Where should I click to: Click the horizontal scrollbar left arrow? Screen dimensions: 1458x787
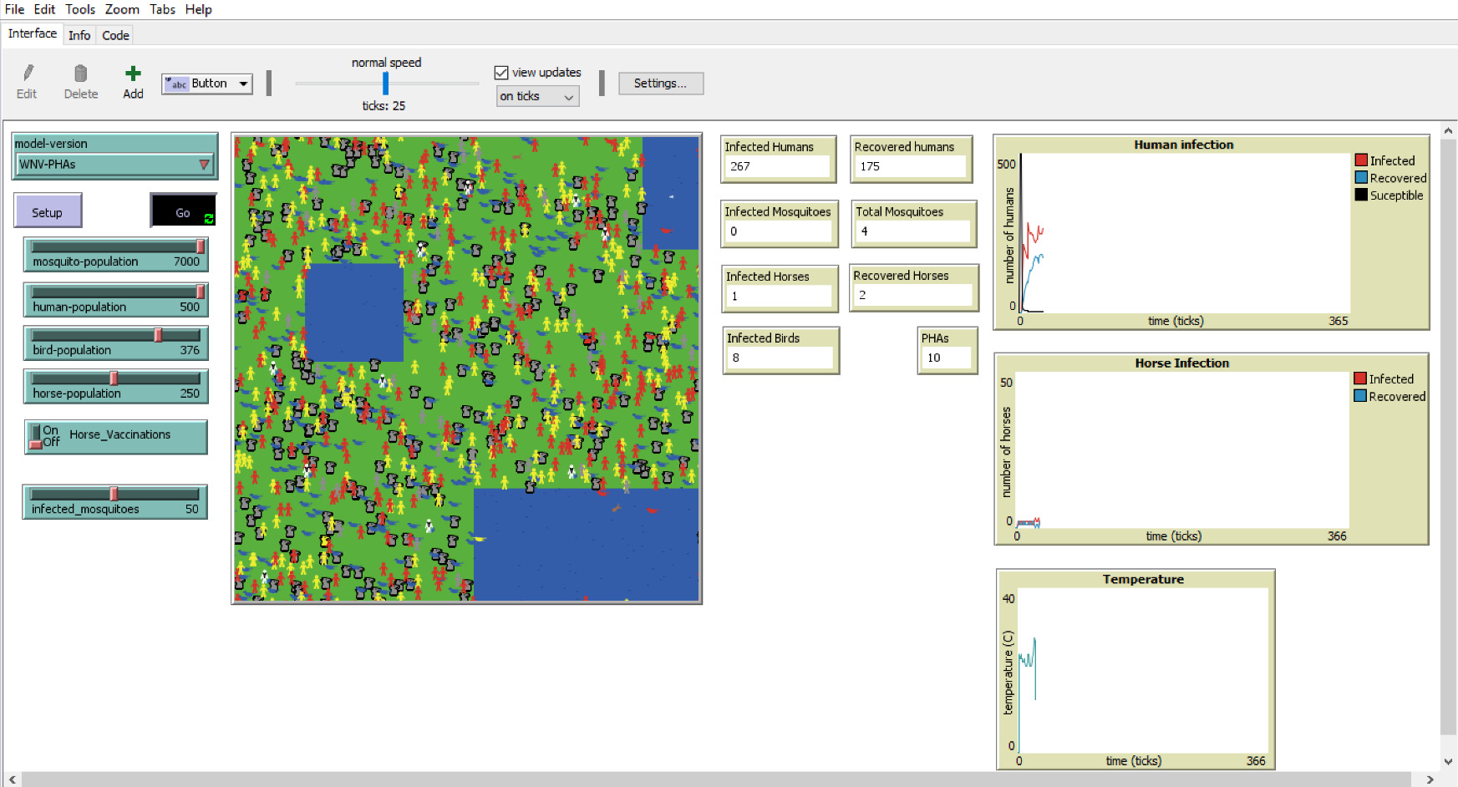[12, 779]
